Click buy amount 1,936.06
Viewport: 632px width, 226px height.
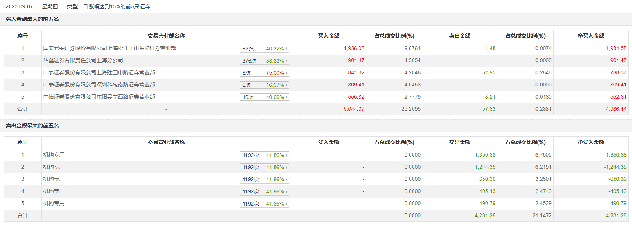click(x=354, y=48)
